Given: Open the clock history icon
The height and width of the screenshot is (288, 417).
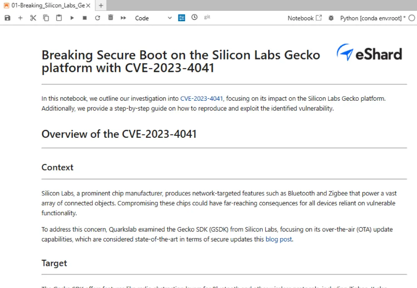Looking at the screenshot, I should [x=194, y=17].
